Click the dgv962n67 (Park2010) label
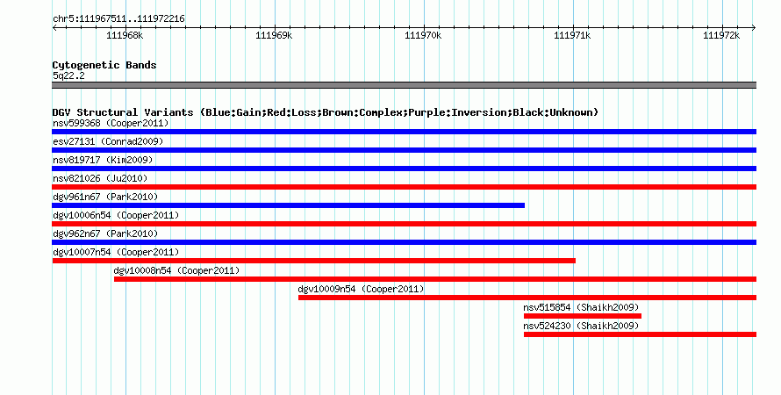Screen dimensions: 781x395 (105, 233)
